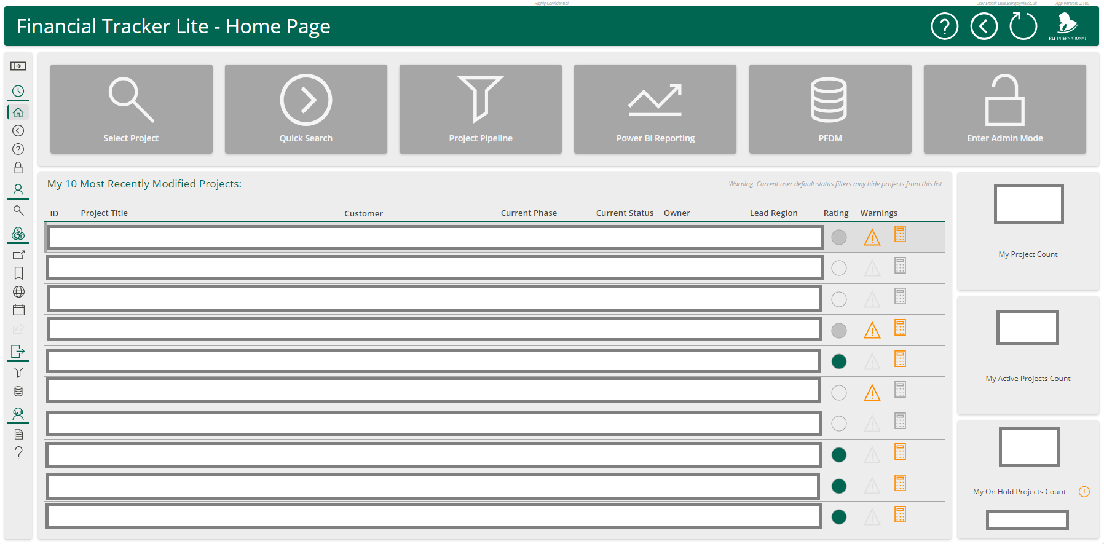Select the first project row in the list
The image size is (1104, 544).
(x=495, y=237)
